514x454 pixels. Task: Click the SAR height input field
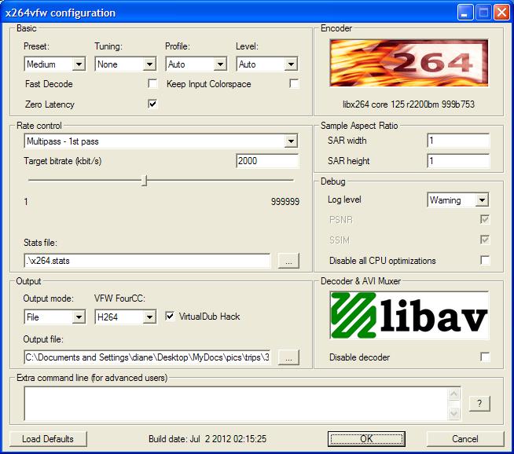click(x=458, y=161)
